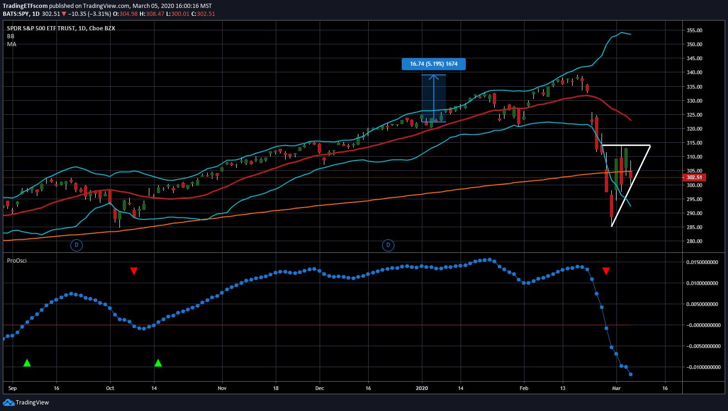728x411 pixels.
Task: Click the BATS:SPY, 1D header text
Action: (x=21, y=14)
